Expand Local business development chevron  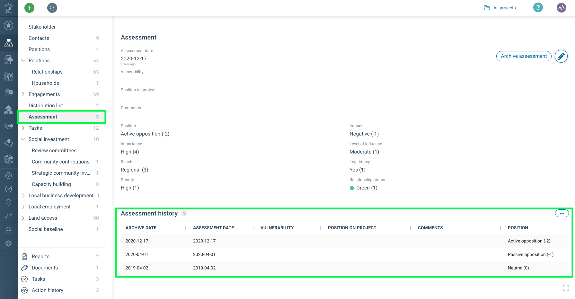pos(23,195)
